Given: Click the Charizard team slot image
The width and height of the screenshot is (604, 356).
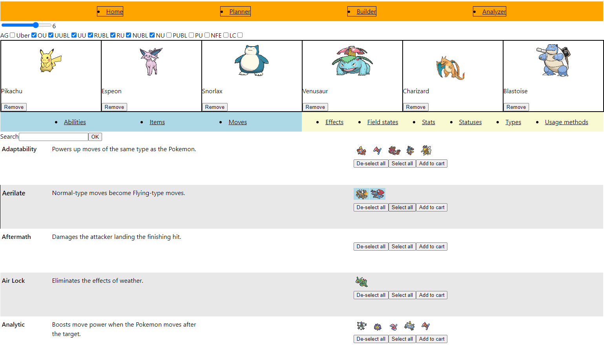Looking at the screenshot, I should (451, 67).
